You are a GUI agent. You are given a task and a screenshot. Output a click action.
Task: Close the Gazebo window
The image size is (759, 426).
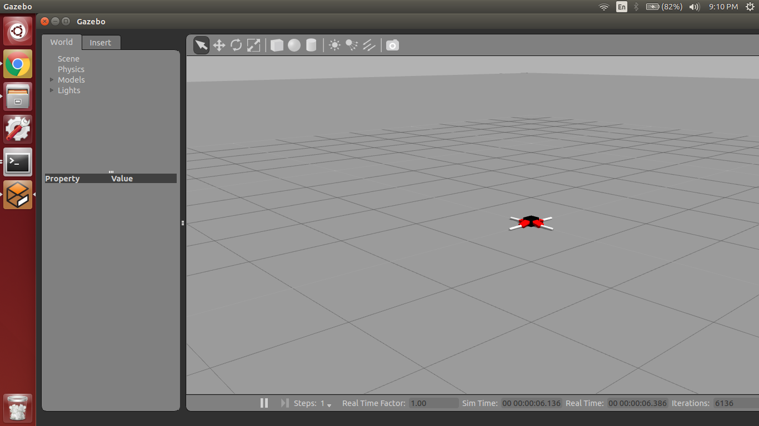45,21
